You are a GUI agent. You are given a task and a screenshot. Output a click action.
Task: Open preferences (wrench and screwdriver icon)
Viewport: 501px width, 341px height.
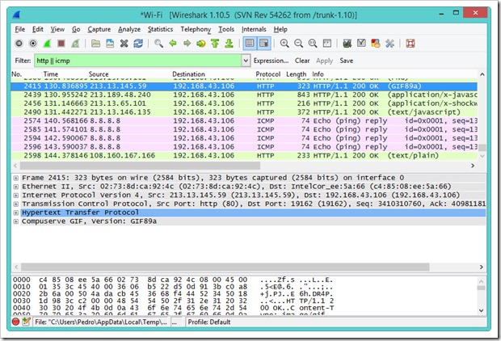389,43
